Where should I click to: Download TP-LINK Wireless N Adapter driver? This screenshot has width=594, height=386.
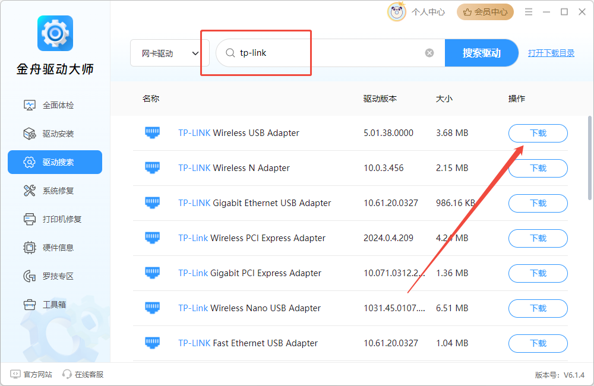538,168
